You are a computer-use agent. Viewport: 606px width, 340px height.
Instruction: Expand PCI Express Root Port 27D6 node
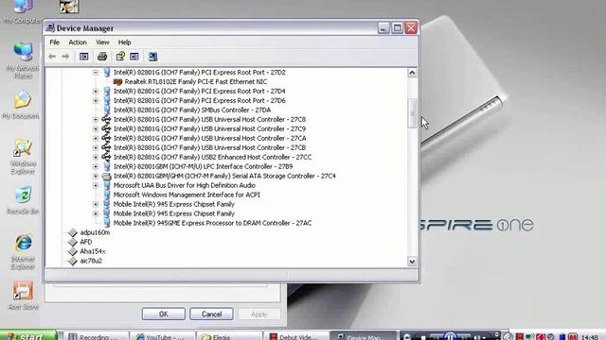96,101
